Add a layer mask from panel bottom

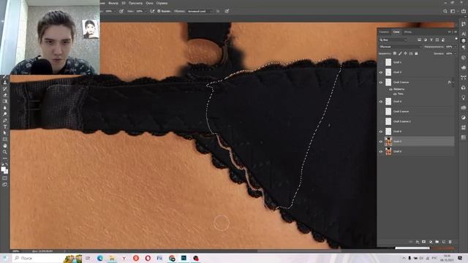424,242
